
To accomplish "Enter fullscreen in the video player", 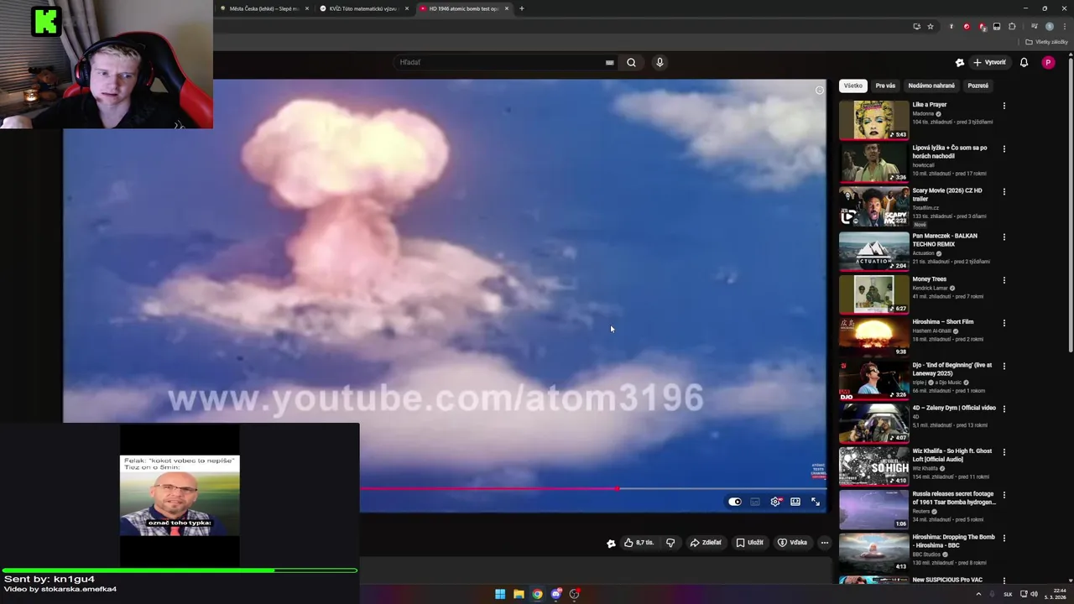I will pyautogui.click(x=816, y=502).
